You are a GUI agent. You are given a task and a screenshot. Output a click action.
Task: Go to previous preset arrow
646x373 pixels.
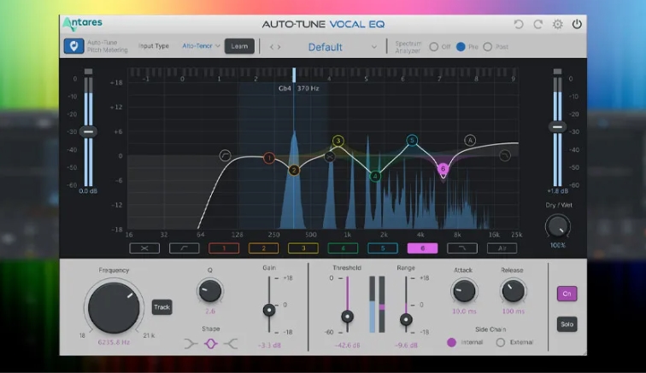(x=272, y=47)
